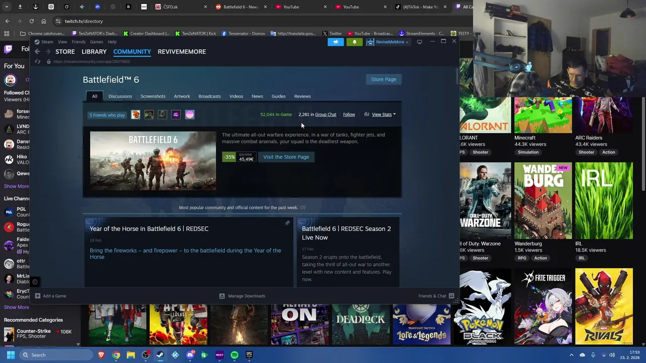Viewport: 646px width, 363px height.
Task: Open Twitter bookmark in bookmarks bar
Action: click(x=332, y=33)
